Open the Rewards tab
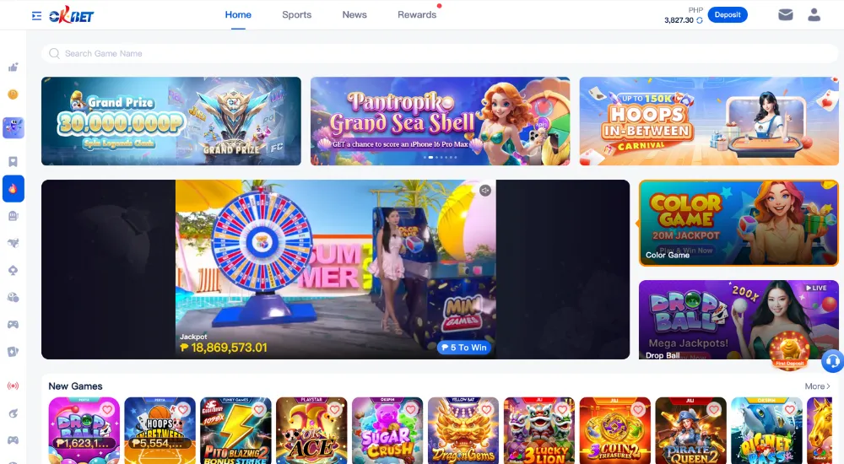The width and height of the screenshot is (844, 464). (417, 15)
